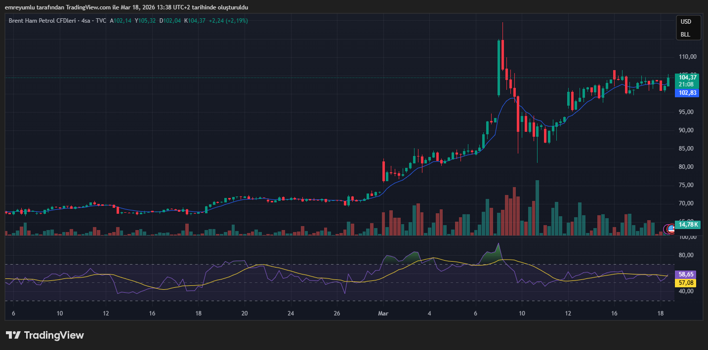708x350 pixels.
Task: Select the USD currency label
Action: click(x=686, y=22)
